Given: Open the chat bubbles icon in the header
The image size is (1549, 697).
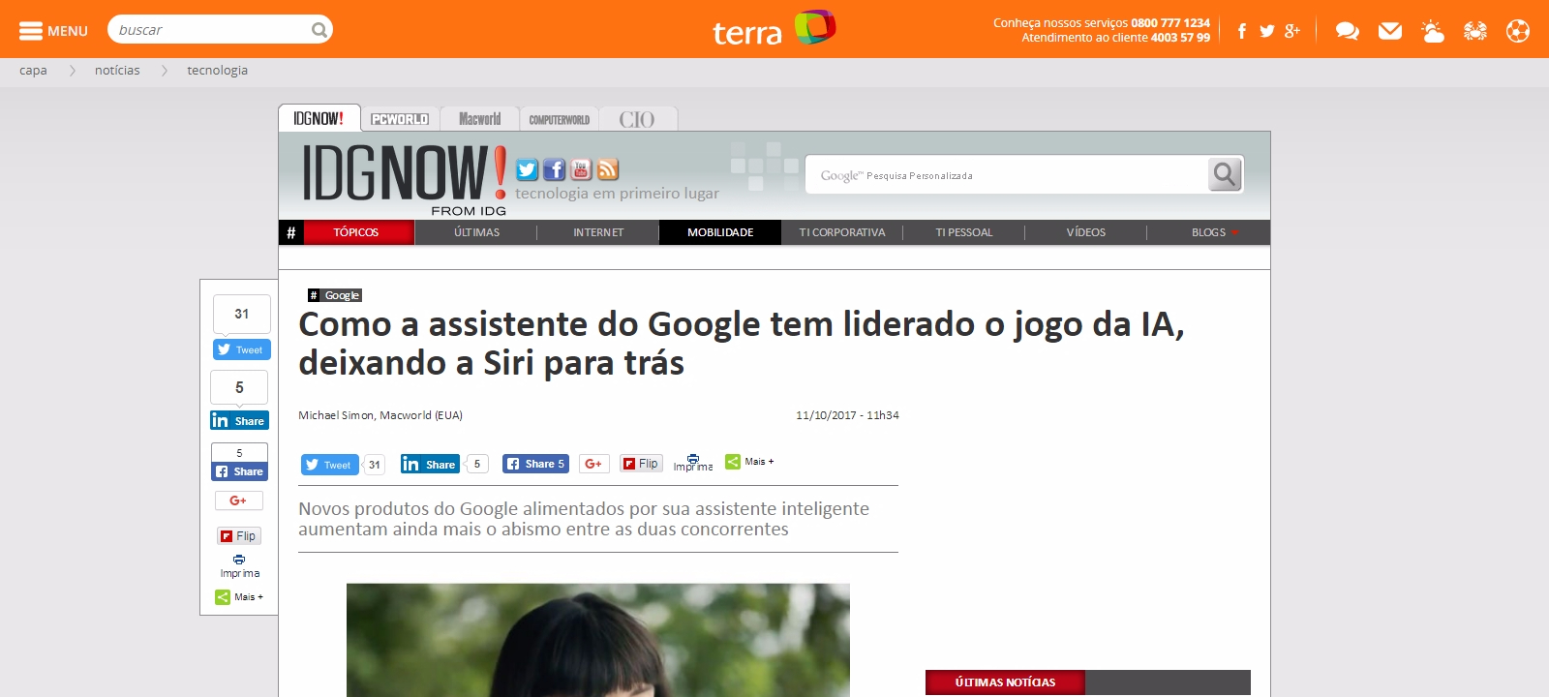Looking at the screenshot, I should [1347, 31].
